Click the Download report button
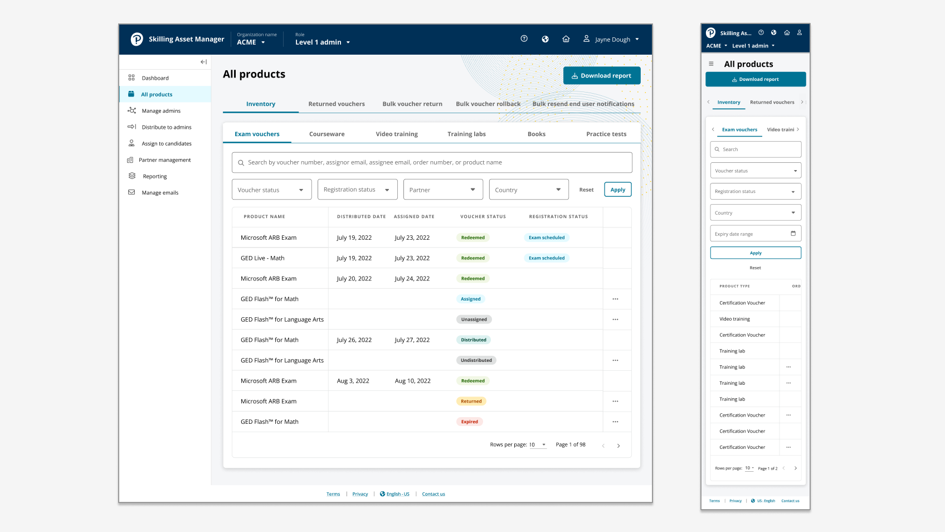Viewport: 945px width, 532px height. (602, 75)
